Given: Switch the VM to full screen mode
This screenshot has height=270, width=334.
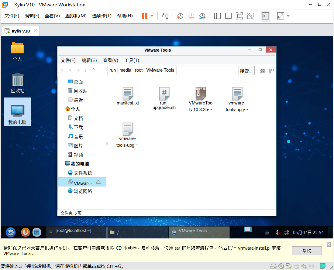Looking at the screenshot, I should [x=239, y=16].
